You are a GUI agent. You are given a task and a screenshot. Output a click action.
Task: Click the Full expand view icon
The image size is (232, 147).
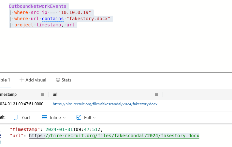click(79, 117)
